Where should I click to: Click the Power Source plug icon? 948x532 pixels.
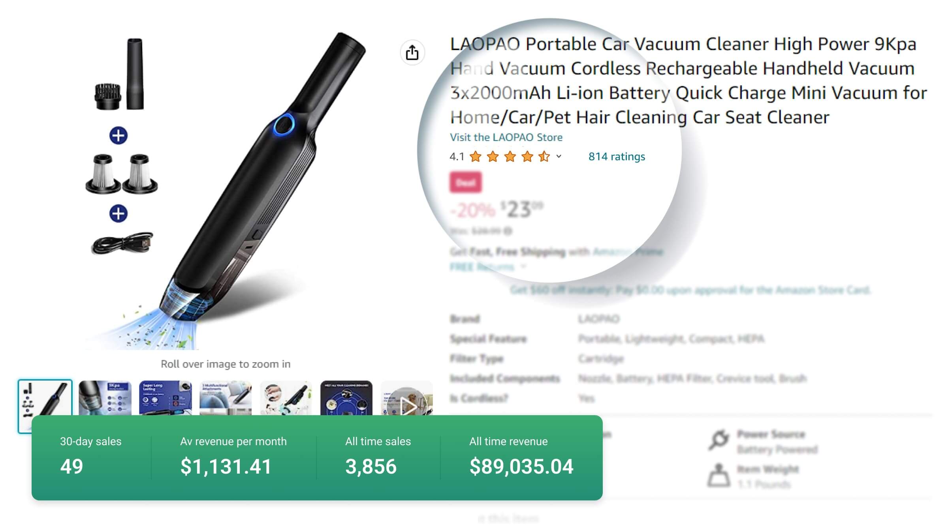coord(719,440)
